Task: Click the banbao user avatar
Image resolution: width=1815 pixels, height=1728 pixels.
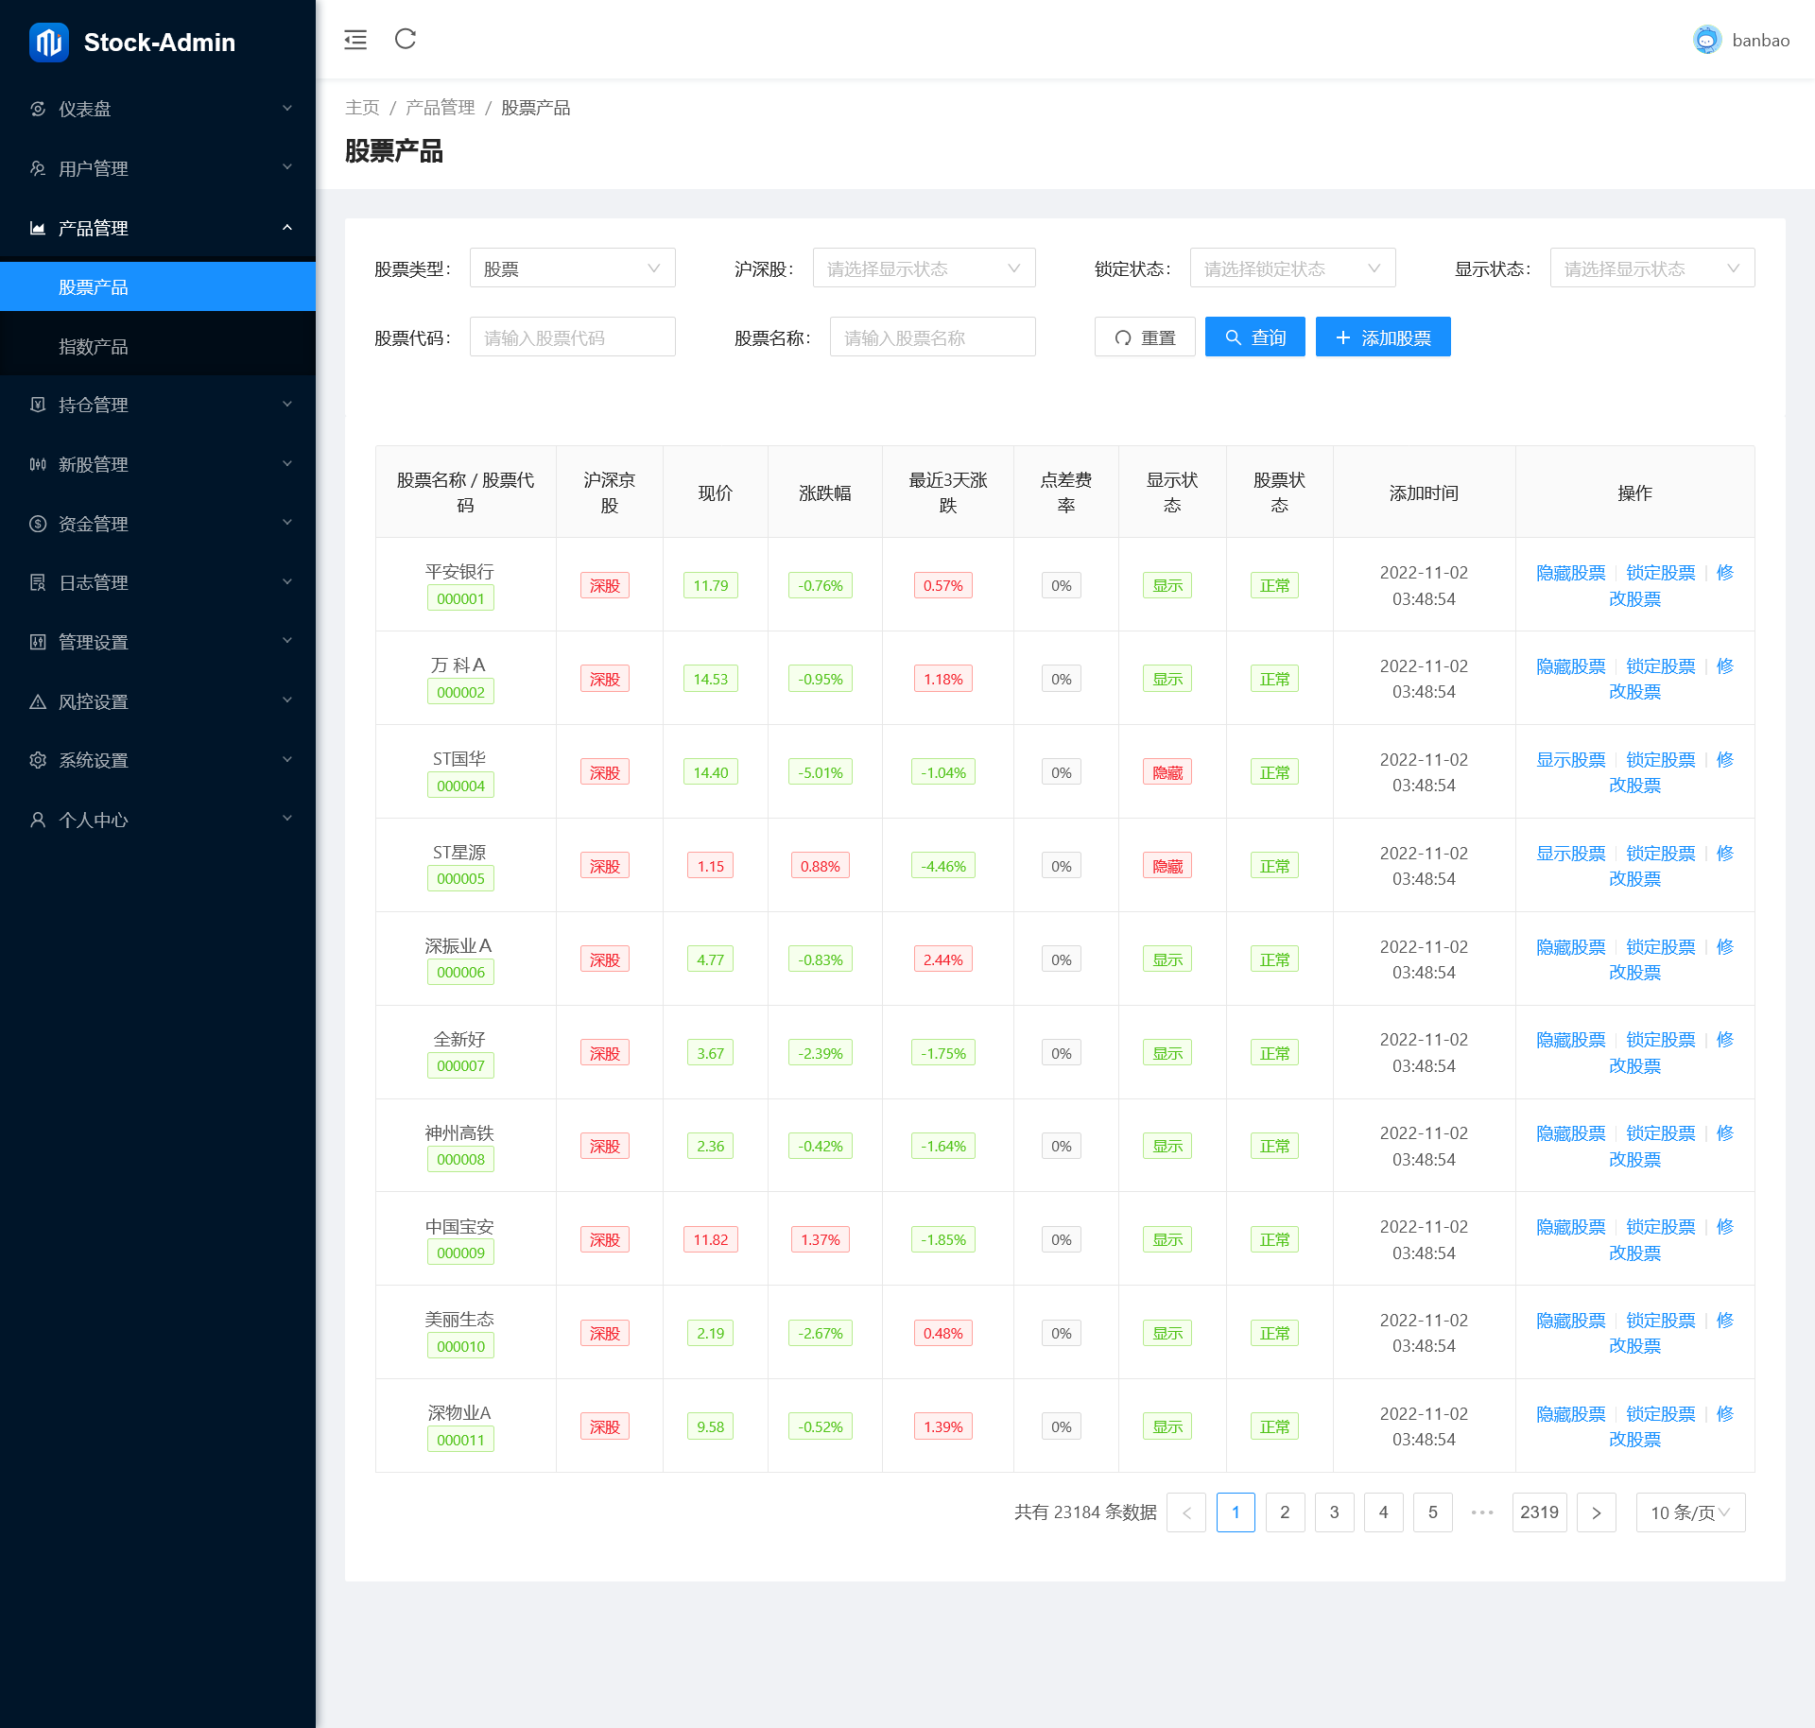Action: pos(1706,40)
